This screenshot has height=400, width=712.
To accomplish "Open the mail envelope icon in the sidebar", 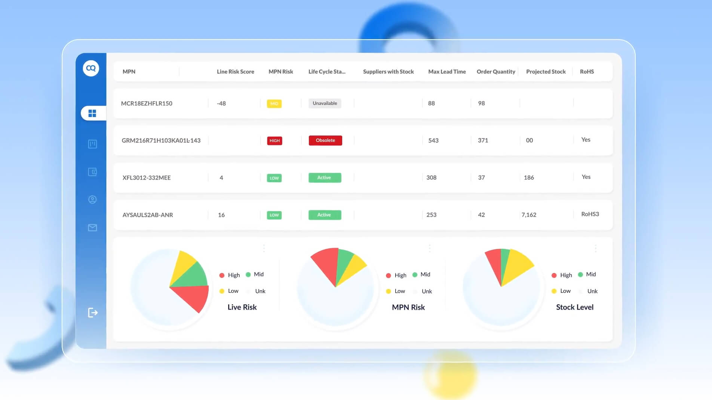I will coord(92,228).
